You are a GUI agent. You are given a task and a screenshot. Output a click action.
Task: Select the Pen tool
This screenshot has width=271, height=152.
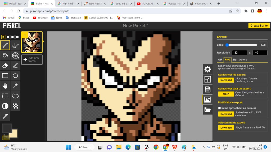5,45
